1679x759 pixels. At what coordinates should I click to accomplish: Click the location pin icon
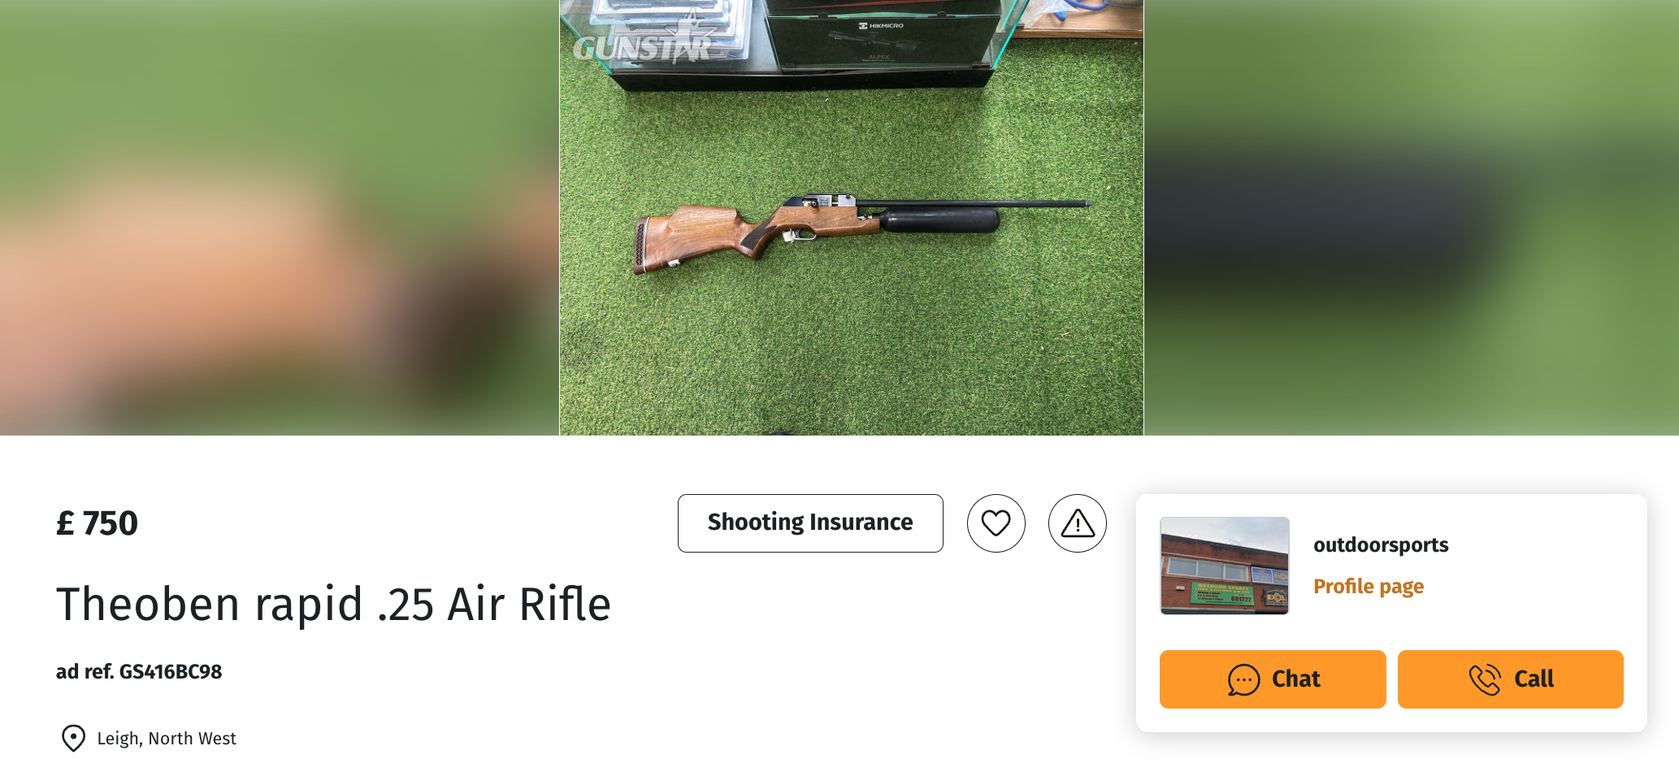click(73, 738)
